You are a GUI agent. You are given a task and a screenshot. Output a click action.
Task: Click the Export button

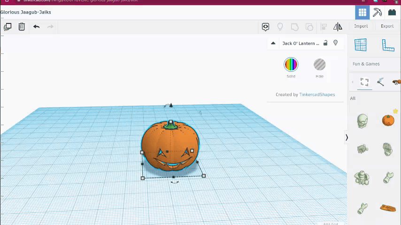(x=387, y=26)
